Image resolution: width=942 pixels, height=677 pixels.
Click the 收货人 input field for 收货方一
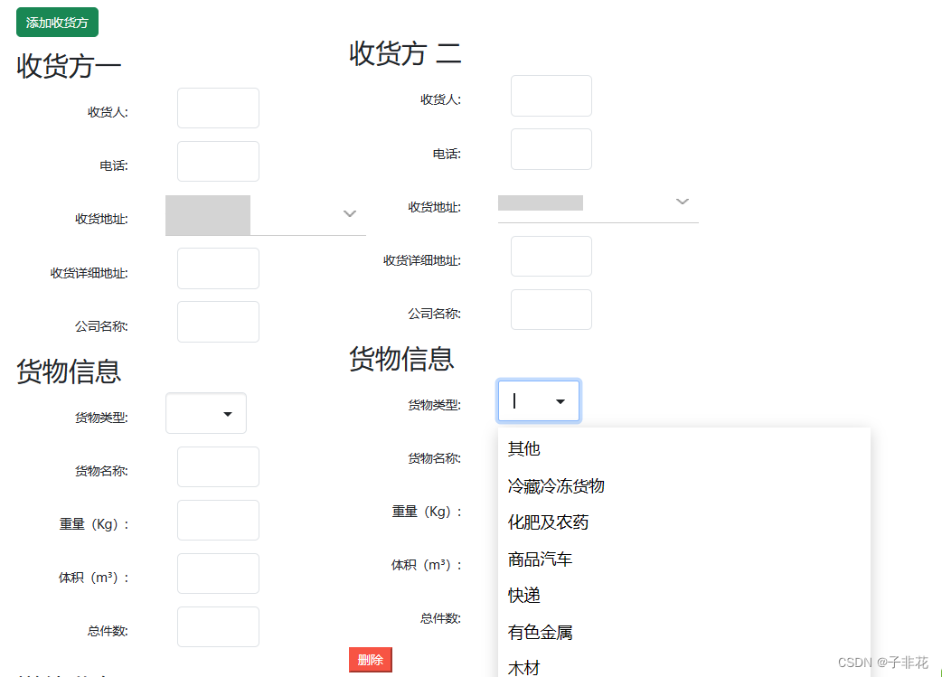[x=218, y=108]
